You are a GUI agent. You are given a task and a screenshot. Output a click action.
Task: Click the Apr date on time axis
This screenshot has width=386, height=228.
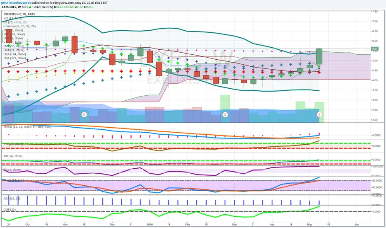pos(272,225)
